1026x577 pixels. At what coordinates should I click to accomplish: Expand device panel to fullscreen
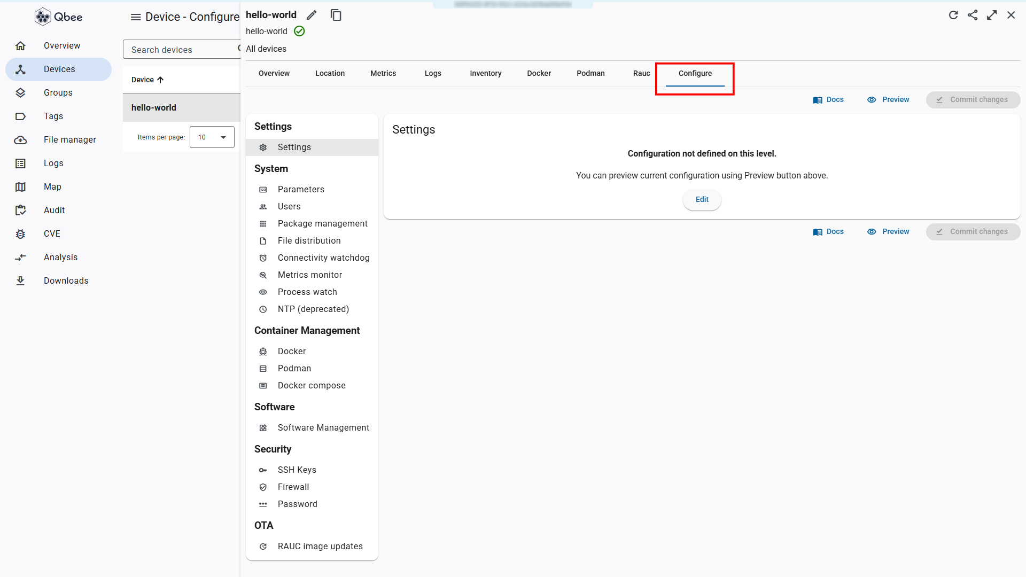[992, 15]
